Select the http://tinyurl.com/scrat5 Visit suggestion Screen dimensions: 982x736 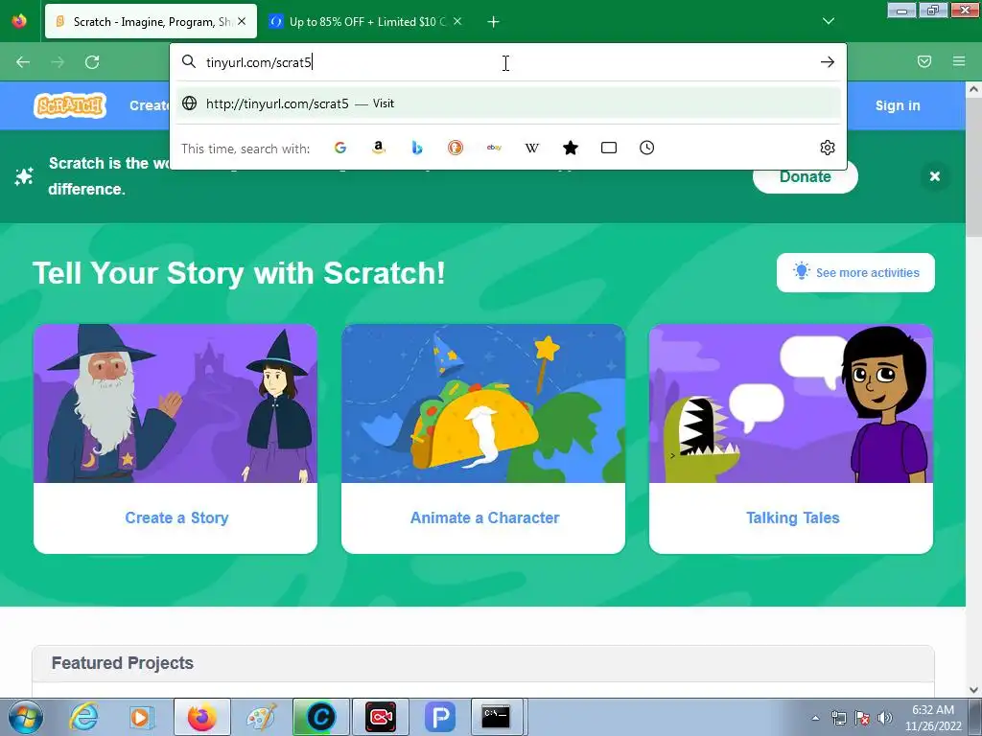[x=508, y=103]
